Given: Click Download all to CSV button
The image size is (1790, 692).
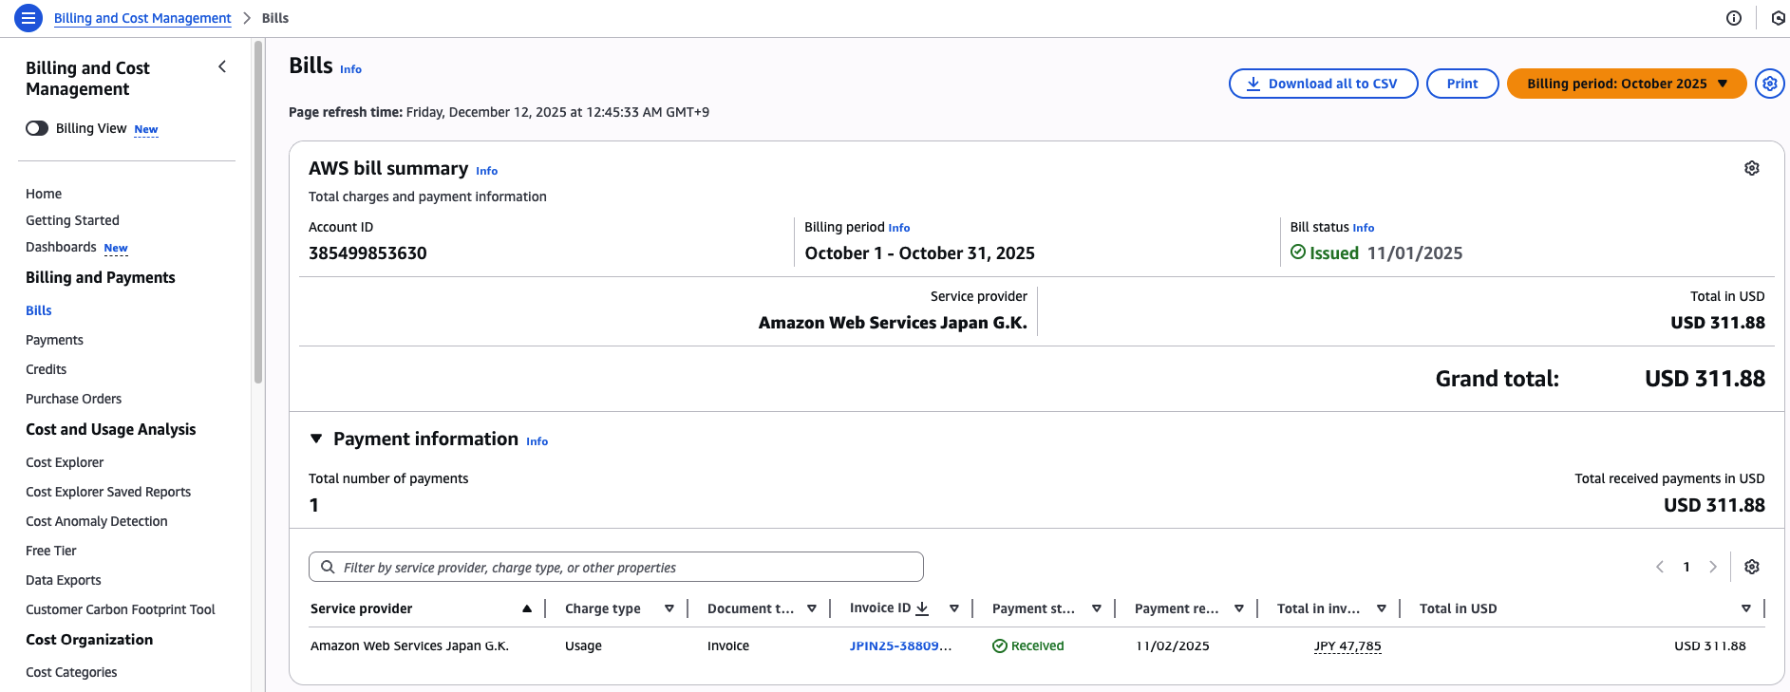Looking at the screenshot, I should 1323,84.
